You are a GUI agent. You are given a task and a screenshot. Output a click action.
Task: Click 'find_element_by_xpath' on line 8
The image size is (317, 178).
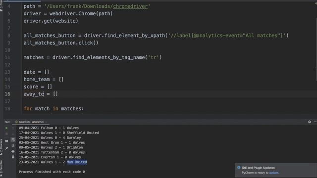(135, 36)
